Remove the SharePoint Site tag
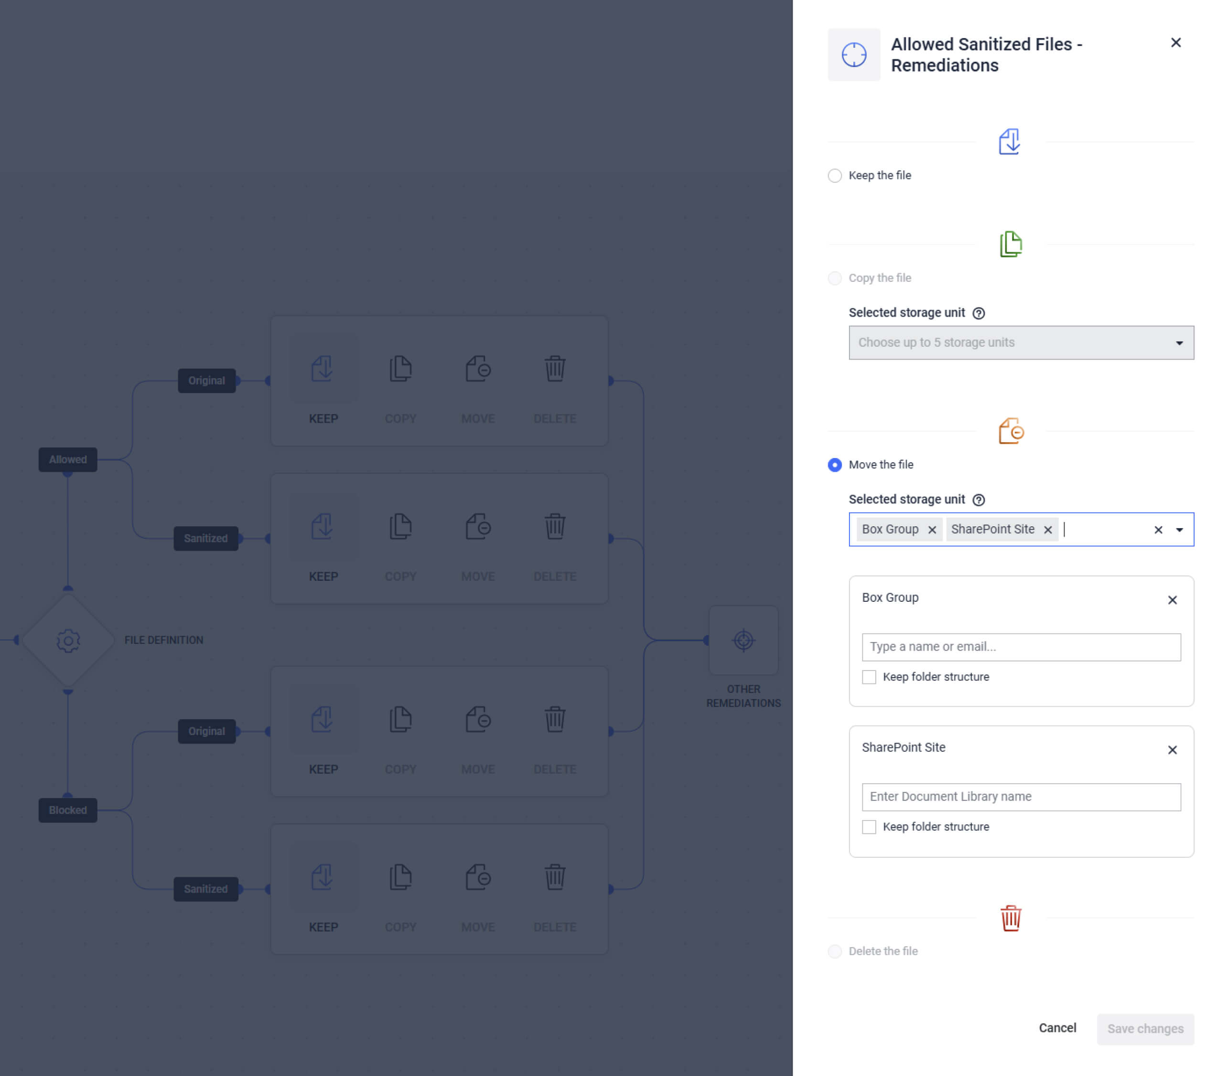1227x1076 pixels. (x=1047, y=529)
